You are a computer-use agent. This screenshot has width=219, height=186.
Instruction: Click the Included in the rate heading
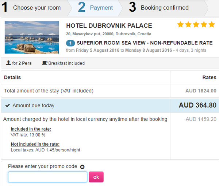click(31, 129)
